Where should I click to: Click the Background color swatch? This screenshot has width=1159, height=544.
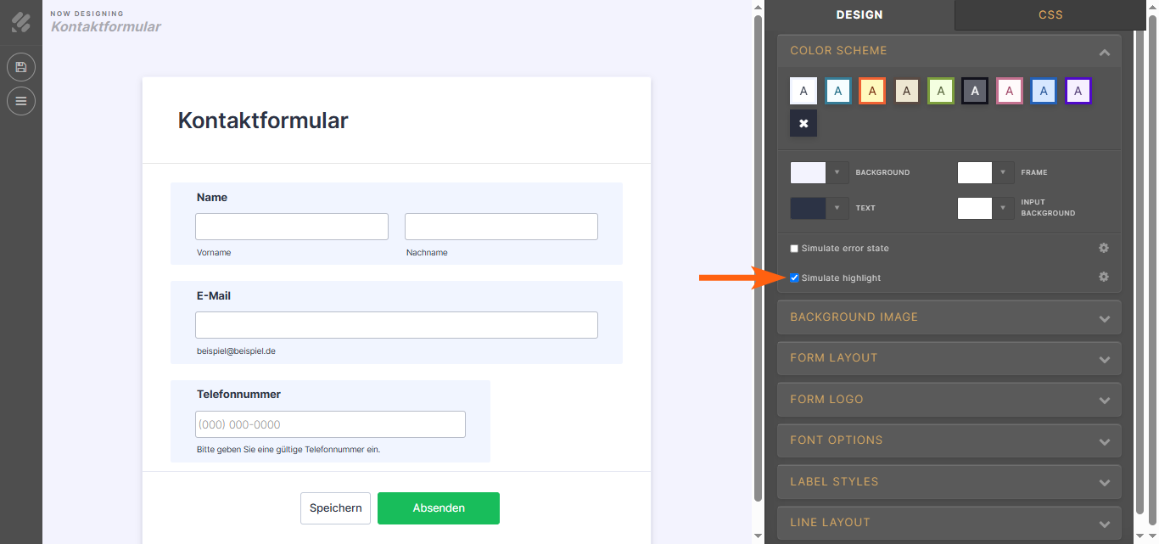pos(808,172)
